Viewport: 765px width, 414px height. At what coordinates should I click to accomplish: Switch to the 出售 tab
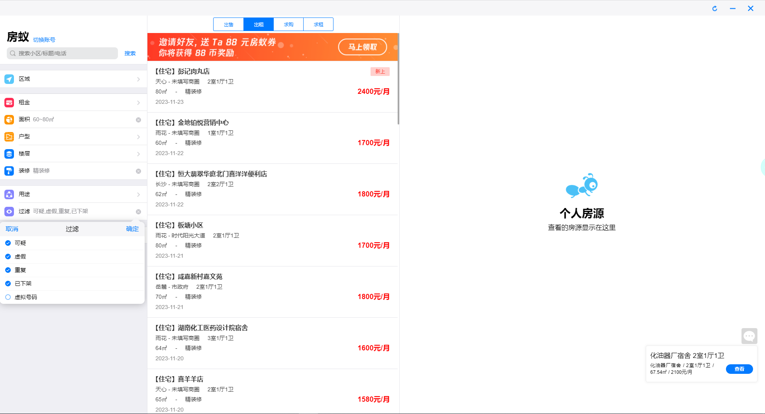point(229,24)
